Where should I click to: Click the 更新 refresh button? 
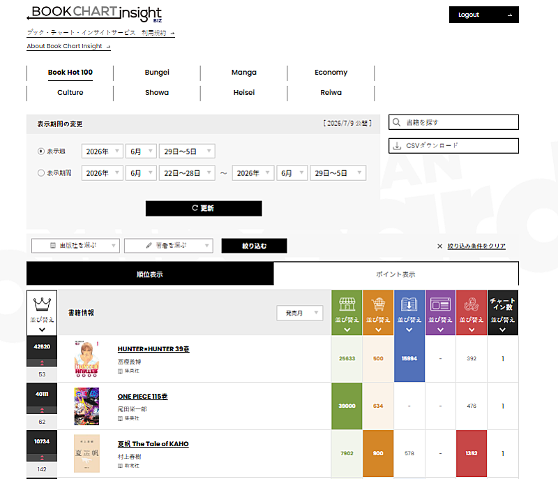coord(204,208)
